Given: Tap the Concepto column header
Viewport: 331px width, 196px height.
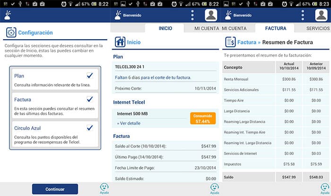Looking at the screenshot, I should click(249, 67).
